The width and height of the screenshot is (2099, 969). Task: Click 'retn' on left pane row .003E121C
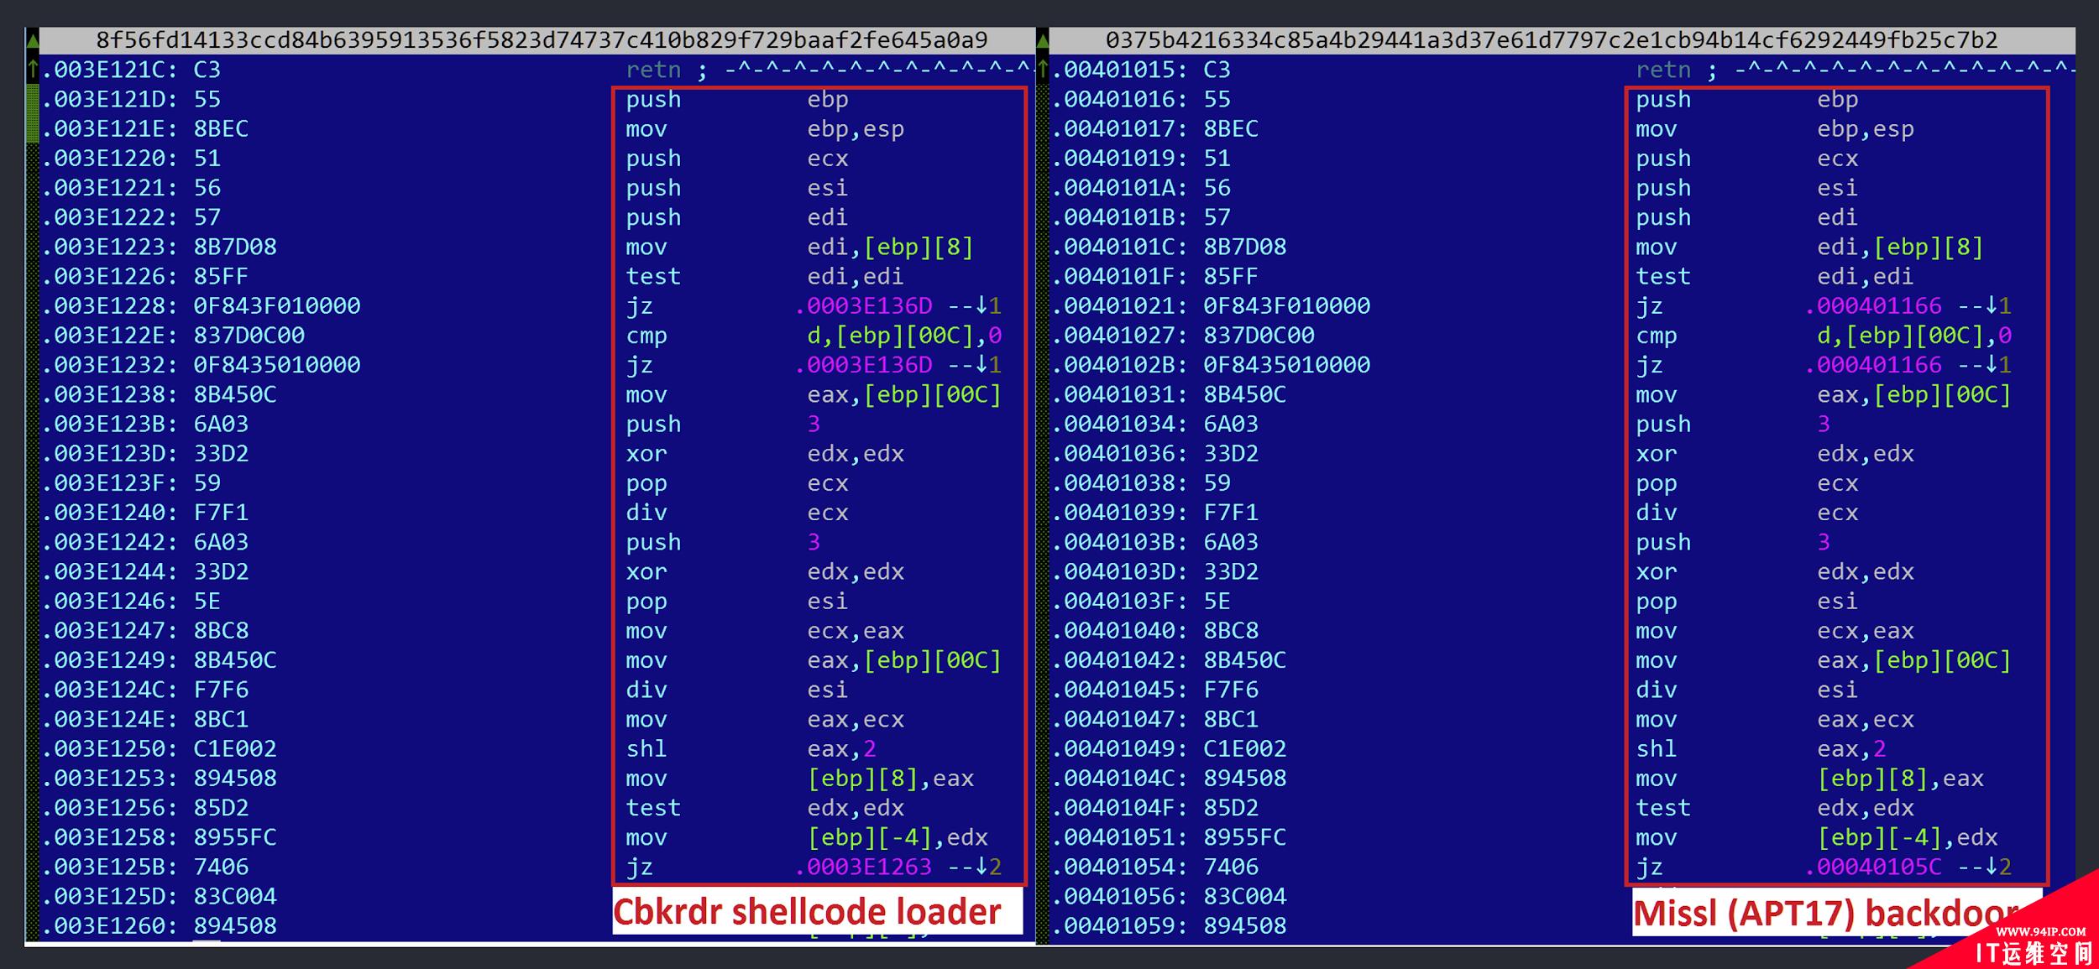click(653, 70)
